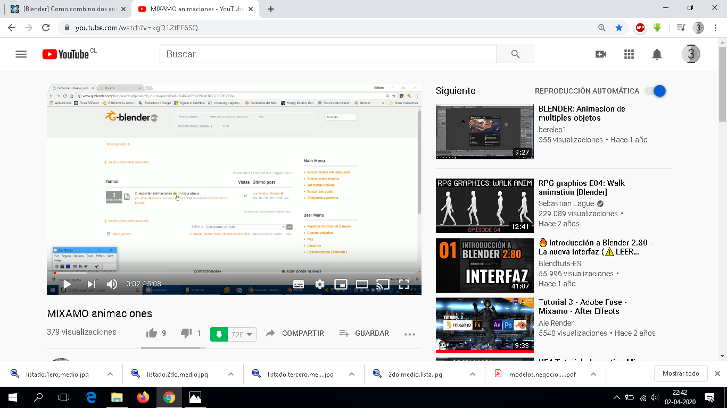Open File Explorer from the taskbar

click(117, 397)
